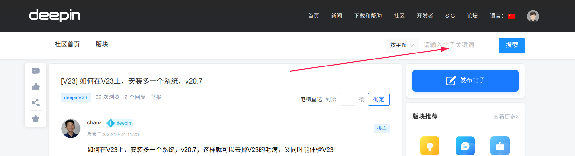
Task: Click the light blue briefcase board icon
Action: (500, 146)
